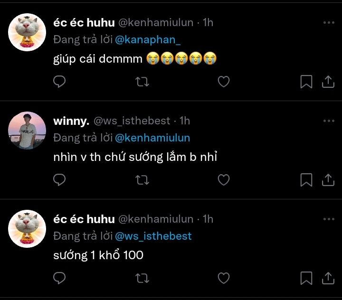The image size is (342, 300).
Task: Open the cat avatar on first tweet
Action: click(x=27, y=32)
